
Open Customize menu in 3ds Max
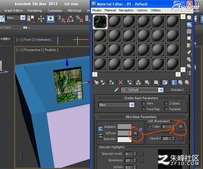tap(54, 10)
